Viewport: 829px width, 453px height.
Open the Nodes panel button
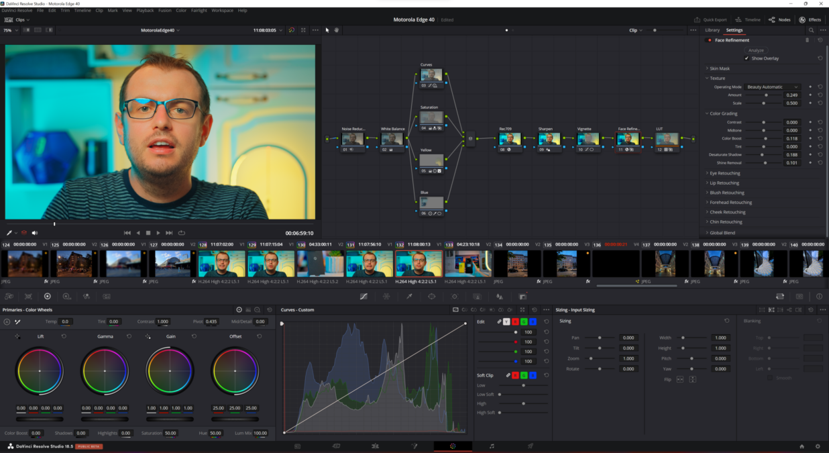[x=779, y=20]
